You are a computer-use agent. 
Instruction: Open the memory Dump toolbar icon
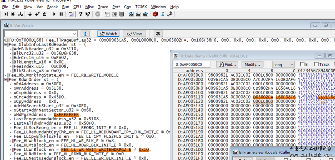(x=114, y=14)
